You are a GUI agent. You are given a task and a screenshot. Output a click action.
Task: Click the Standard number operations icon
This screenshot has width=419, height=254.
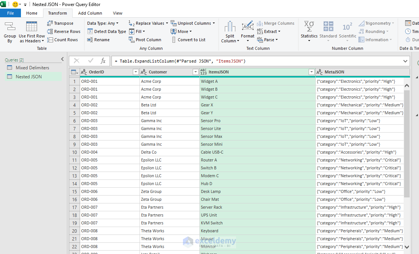[x=328, y=27]
